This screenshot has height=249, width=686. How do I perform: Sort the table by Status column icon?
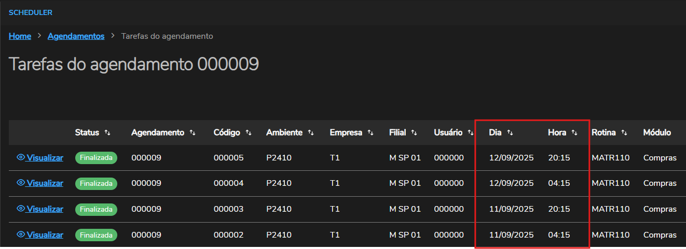coord(107,133)
